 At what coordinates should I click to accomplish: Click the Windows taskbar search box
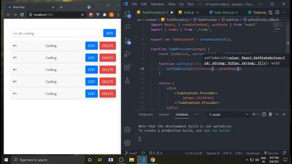point(48,160)
